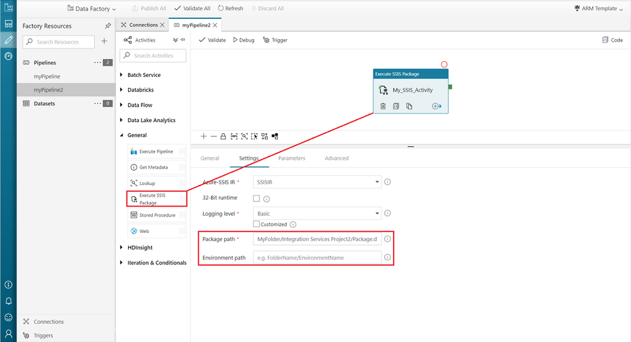Click Validate All in top bar
The width and height of the screenshot is (631, 342).
(193, 8)
